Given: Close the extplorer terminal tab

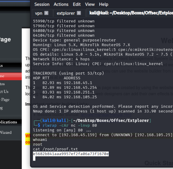Looking at the screenshot, I should (x=79, y=13).
